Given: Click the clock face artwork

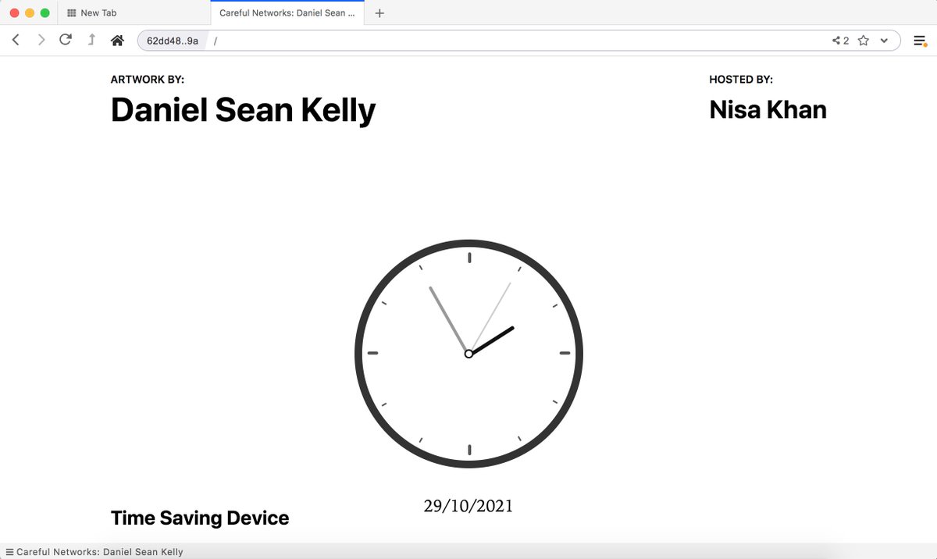Looking at the screenshot, I should [x=468, y=353].
